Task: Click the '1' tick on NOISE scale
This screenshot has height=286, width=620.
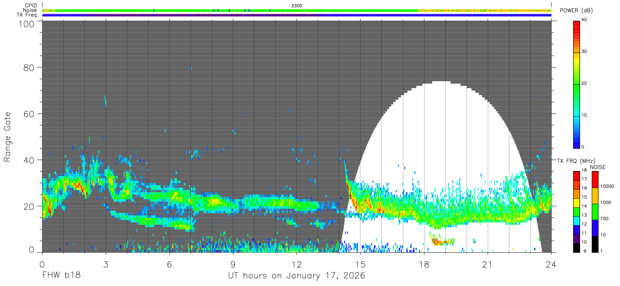Action: [x=602, y=251]
